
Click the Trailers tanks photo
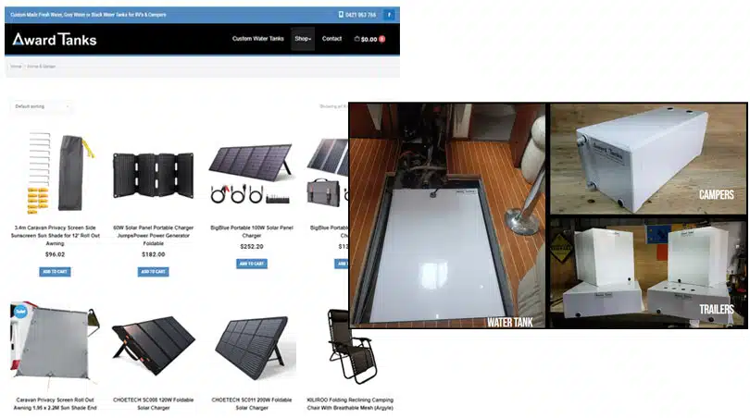[648, 273]
